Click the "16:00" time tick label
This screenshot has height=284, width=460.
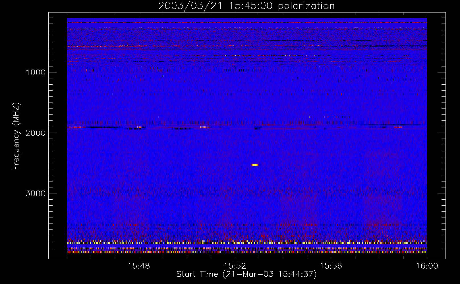point(427,266)
